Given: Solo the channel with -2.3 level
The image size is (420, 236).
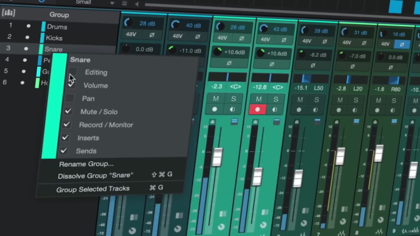Looking at the screenshot, I should point(234,99).
